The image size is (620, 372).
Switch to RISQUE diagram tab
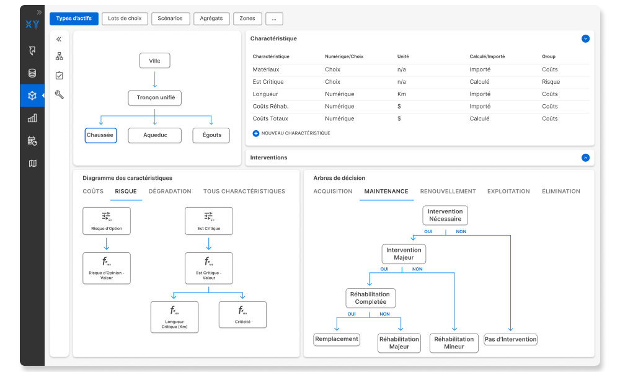126,192
